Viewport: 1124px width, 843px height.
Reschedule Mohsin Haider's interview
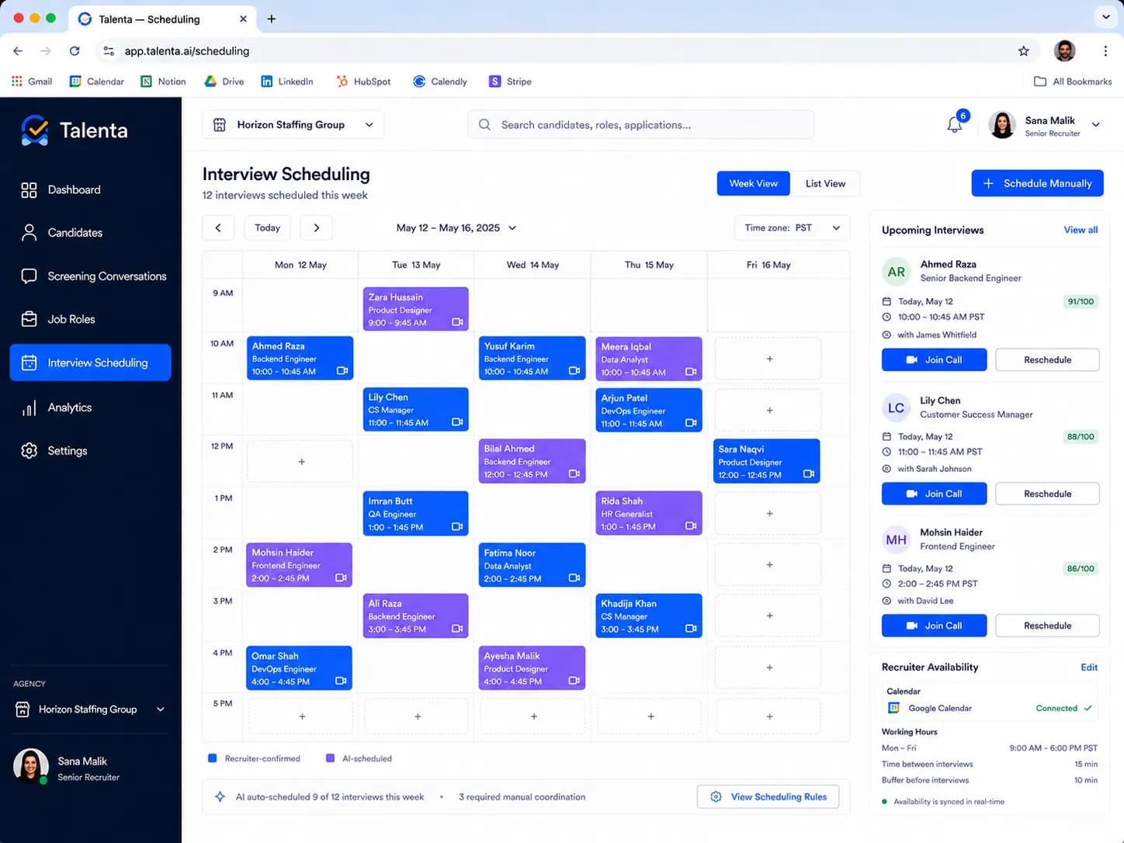pyautogui.click(x=1047, y=626)
